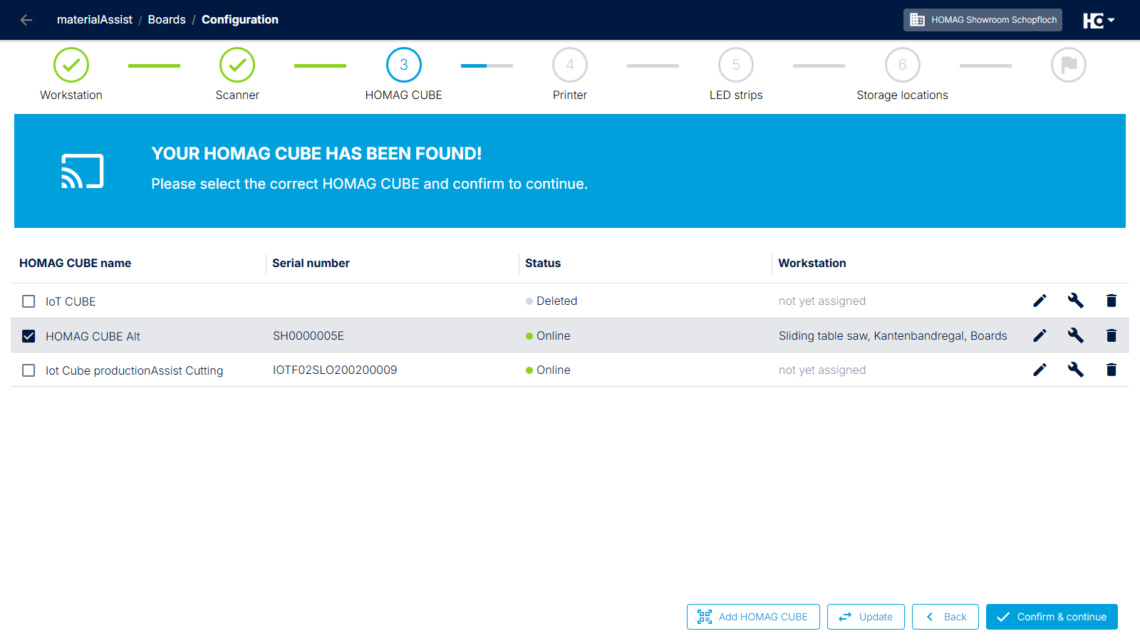Open materialAssist breadcrumb link
This screenshot has height=641, width=1140.
(x=95, y=20)
